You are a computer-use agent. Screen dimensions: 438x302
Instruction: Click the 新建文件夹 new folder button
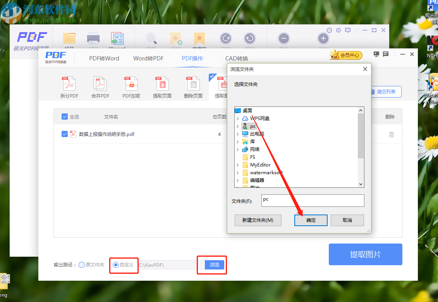click(258, 220)
